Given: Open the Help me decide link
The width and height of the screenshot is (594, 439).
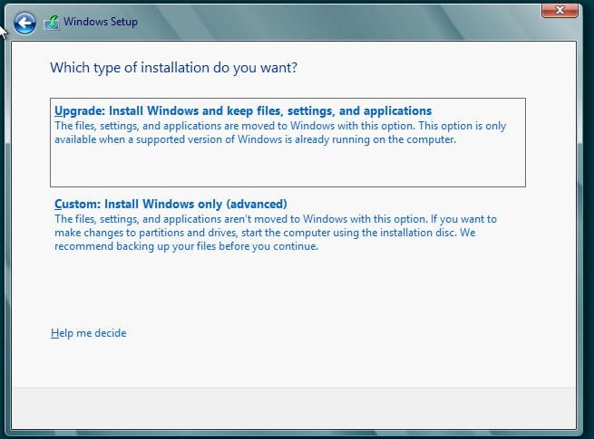Looking at the screenshot, I should [89, 333].
